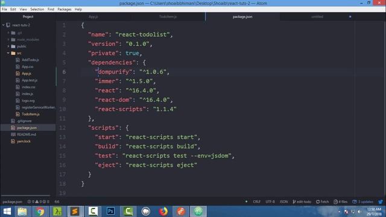
Task: Select the public folder icon
Action: [x=13, y=46]
